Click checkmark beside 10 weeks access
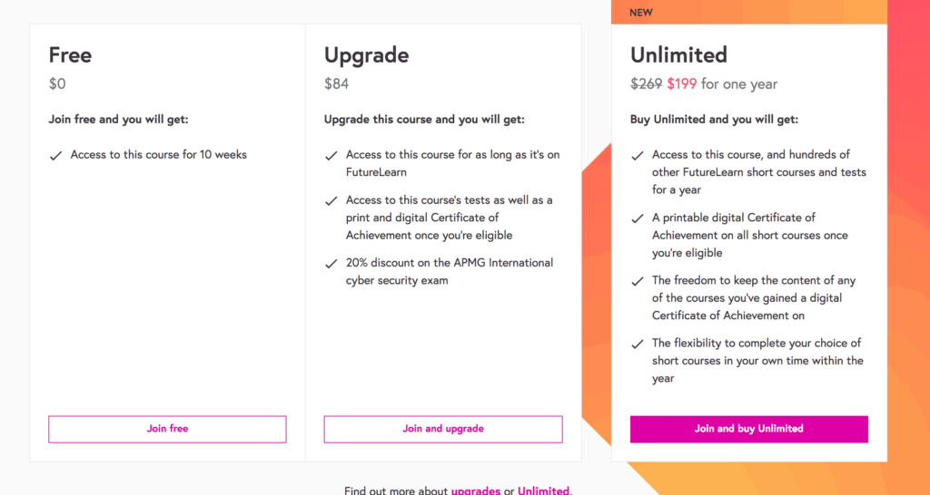The width and height of the screenshot is (930, 495). tap(55, 155)
